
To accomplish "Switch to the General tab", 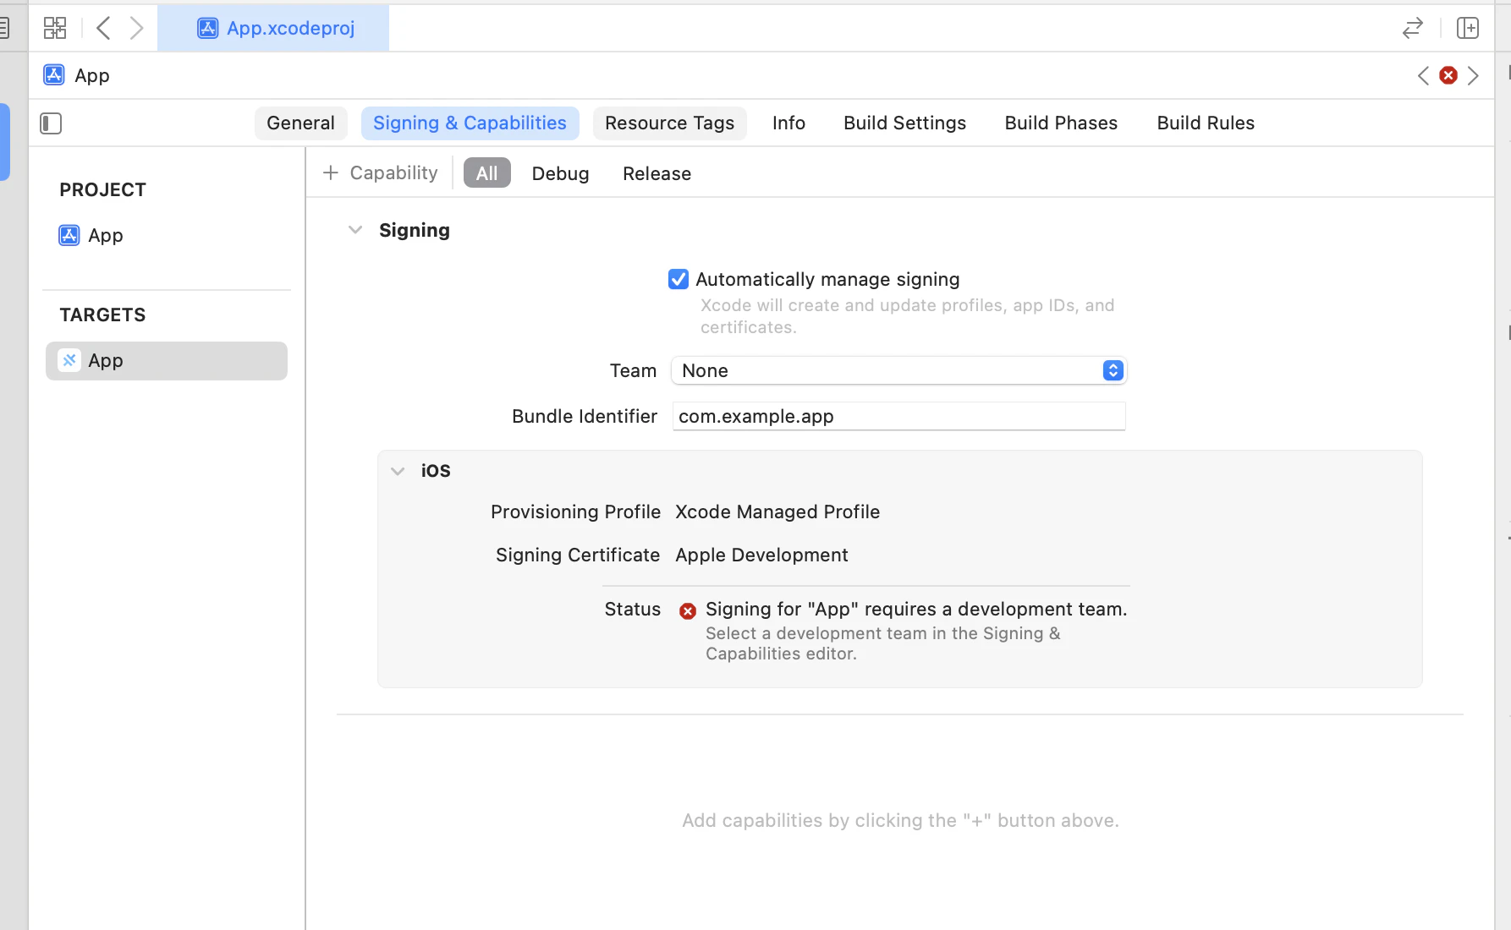I will point(300,123).
